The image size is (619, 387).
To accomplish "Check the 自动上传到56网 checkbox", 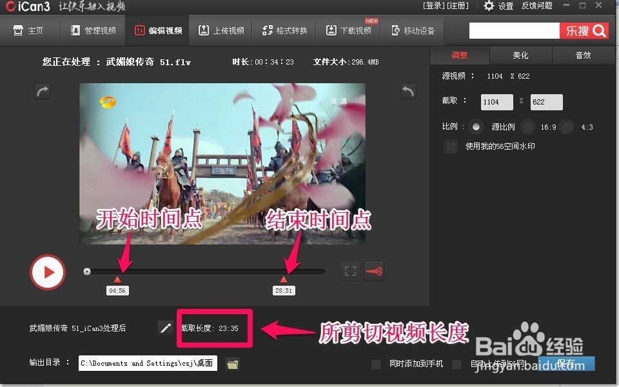I will click(x=457, y=364).
